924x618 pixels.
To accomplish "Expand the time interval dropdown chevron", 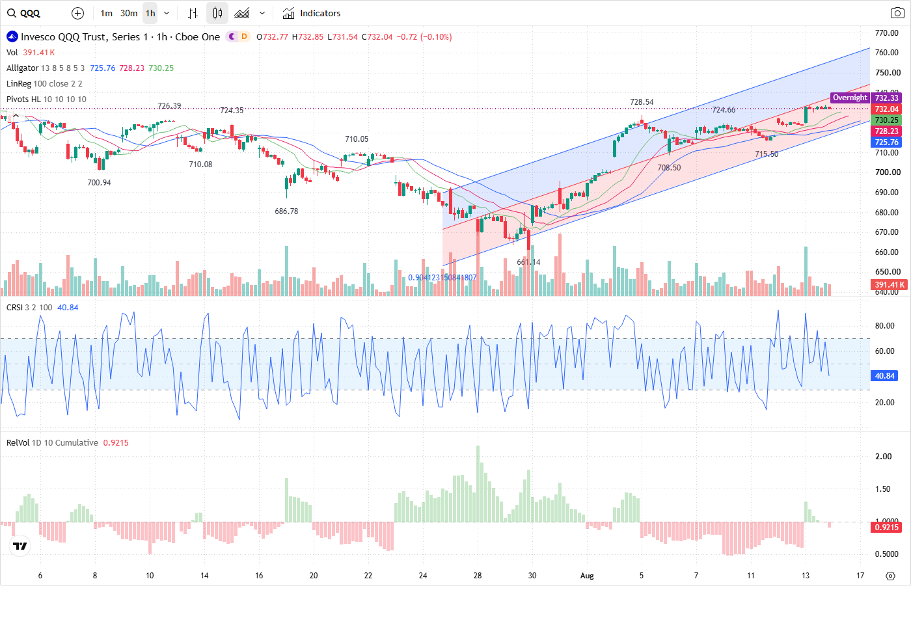I will click(x=167, y=13).
